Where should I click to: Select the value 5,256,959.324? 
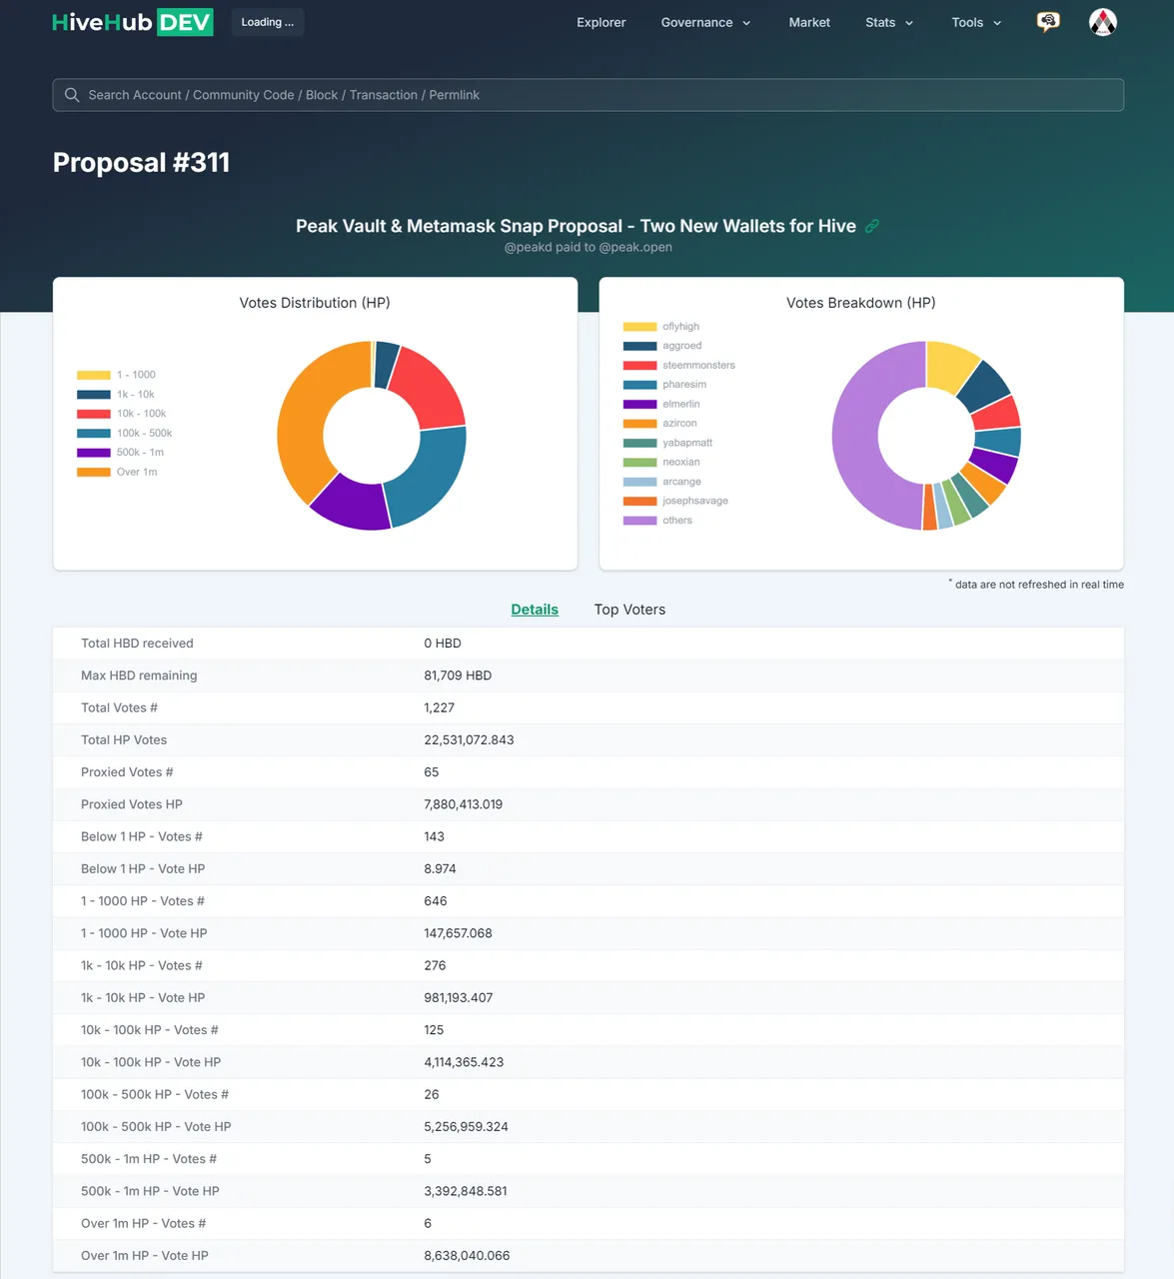[466, 1127]
